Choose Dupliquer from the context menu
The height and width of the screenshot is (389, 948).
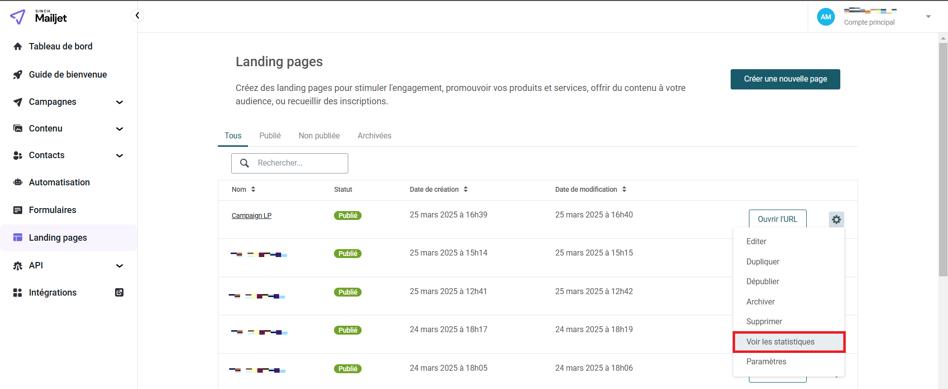(x=789, y=262)
